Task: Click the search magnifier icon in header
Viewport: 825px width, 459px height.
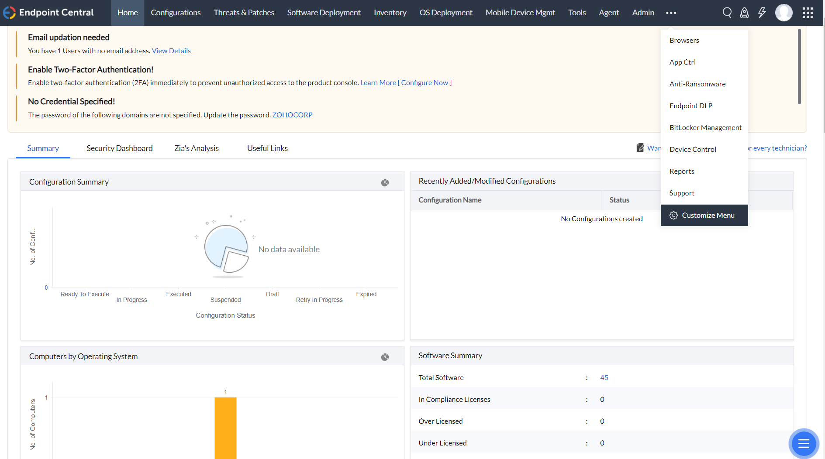Action: click(x=727, y=13)
